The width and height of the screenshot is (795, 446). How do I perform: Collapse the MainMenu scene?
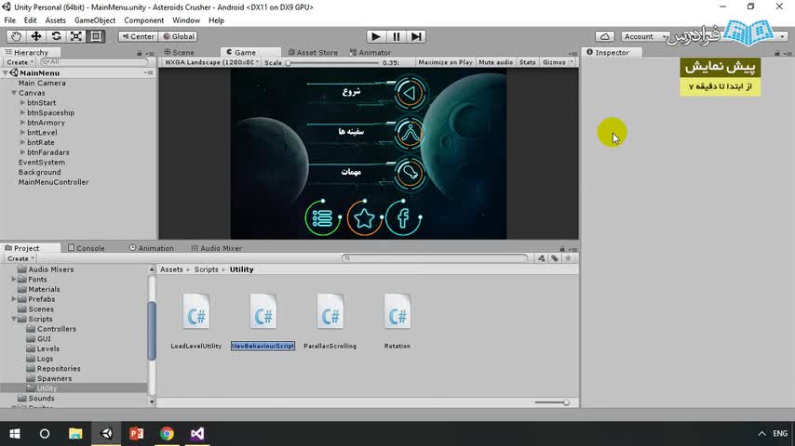tap(6, 72)
